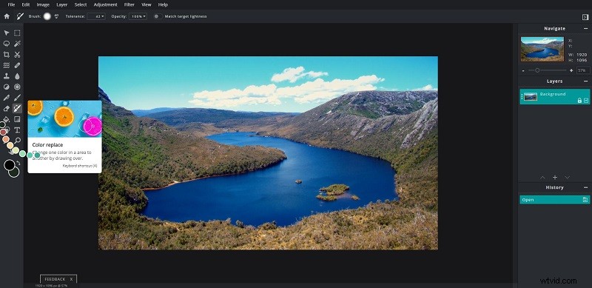Screen dimensions: 592x288
Task: Toggle the Background layer lock
Action: point(579,101)
